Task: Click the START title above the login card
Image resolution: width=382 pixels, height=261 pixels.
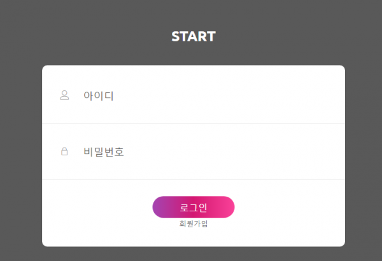Action: click(x=194, y=36)
